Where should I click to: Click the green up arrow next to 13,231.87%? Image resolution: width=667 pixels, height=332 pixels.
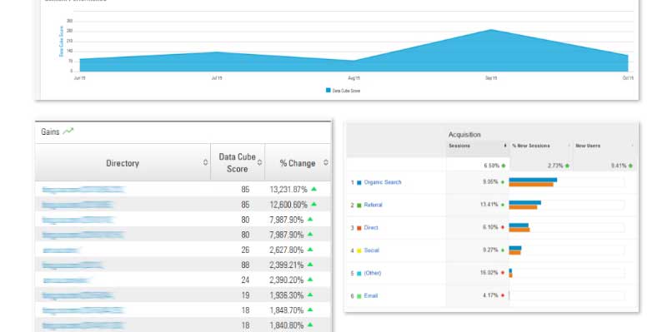tap(314, 189)
